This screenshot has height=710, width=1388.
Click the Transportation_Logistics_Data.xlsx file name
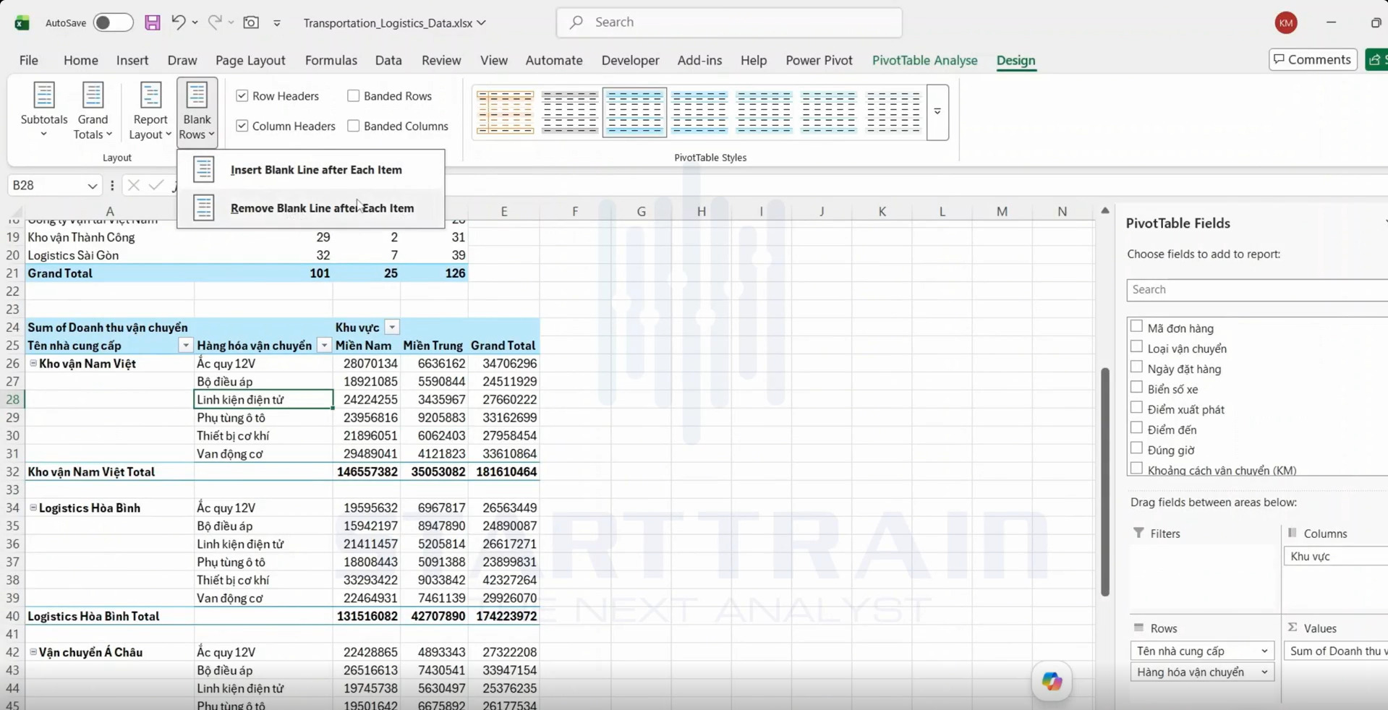388,22
